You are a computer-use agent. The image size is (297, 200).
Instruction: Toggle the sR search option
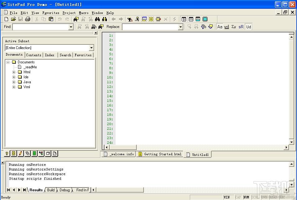(241, 27)
